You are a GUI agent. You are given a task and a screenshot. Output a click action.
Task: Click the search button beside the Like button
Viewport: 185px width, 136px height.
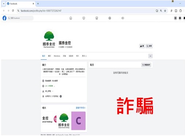(x=149, y=46)
